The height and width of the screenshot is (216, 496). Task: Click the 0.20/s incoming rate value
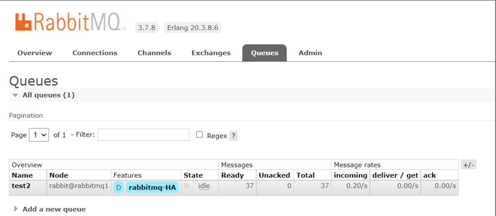[x=357, y=186]
